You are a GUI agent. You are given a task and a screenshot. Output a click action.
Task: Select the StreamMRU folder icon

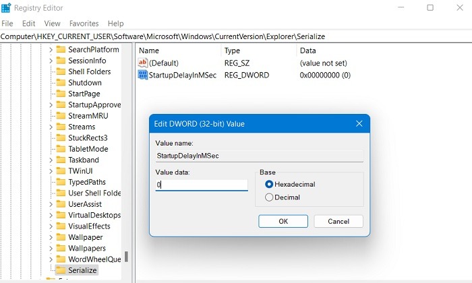pos(61,115)
